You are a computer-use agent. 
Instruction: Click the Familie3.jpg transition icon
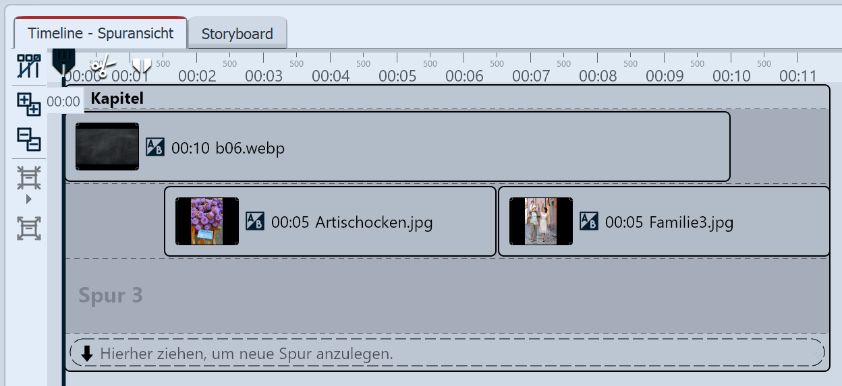(589, 222)
